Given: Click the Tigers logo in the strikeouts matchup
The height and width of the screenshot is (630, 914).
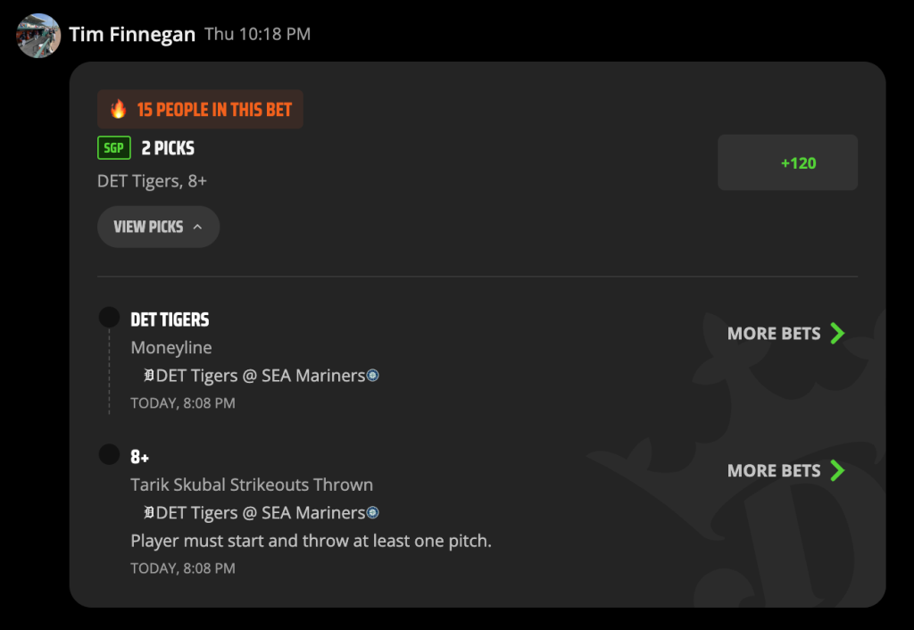Looking at the screenshot, I should click(x=149, y=512).
